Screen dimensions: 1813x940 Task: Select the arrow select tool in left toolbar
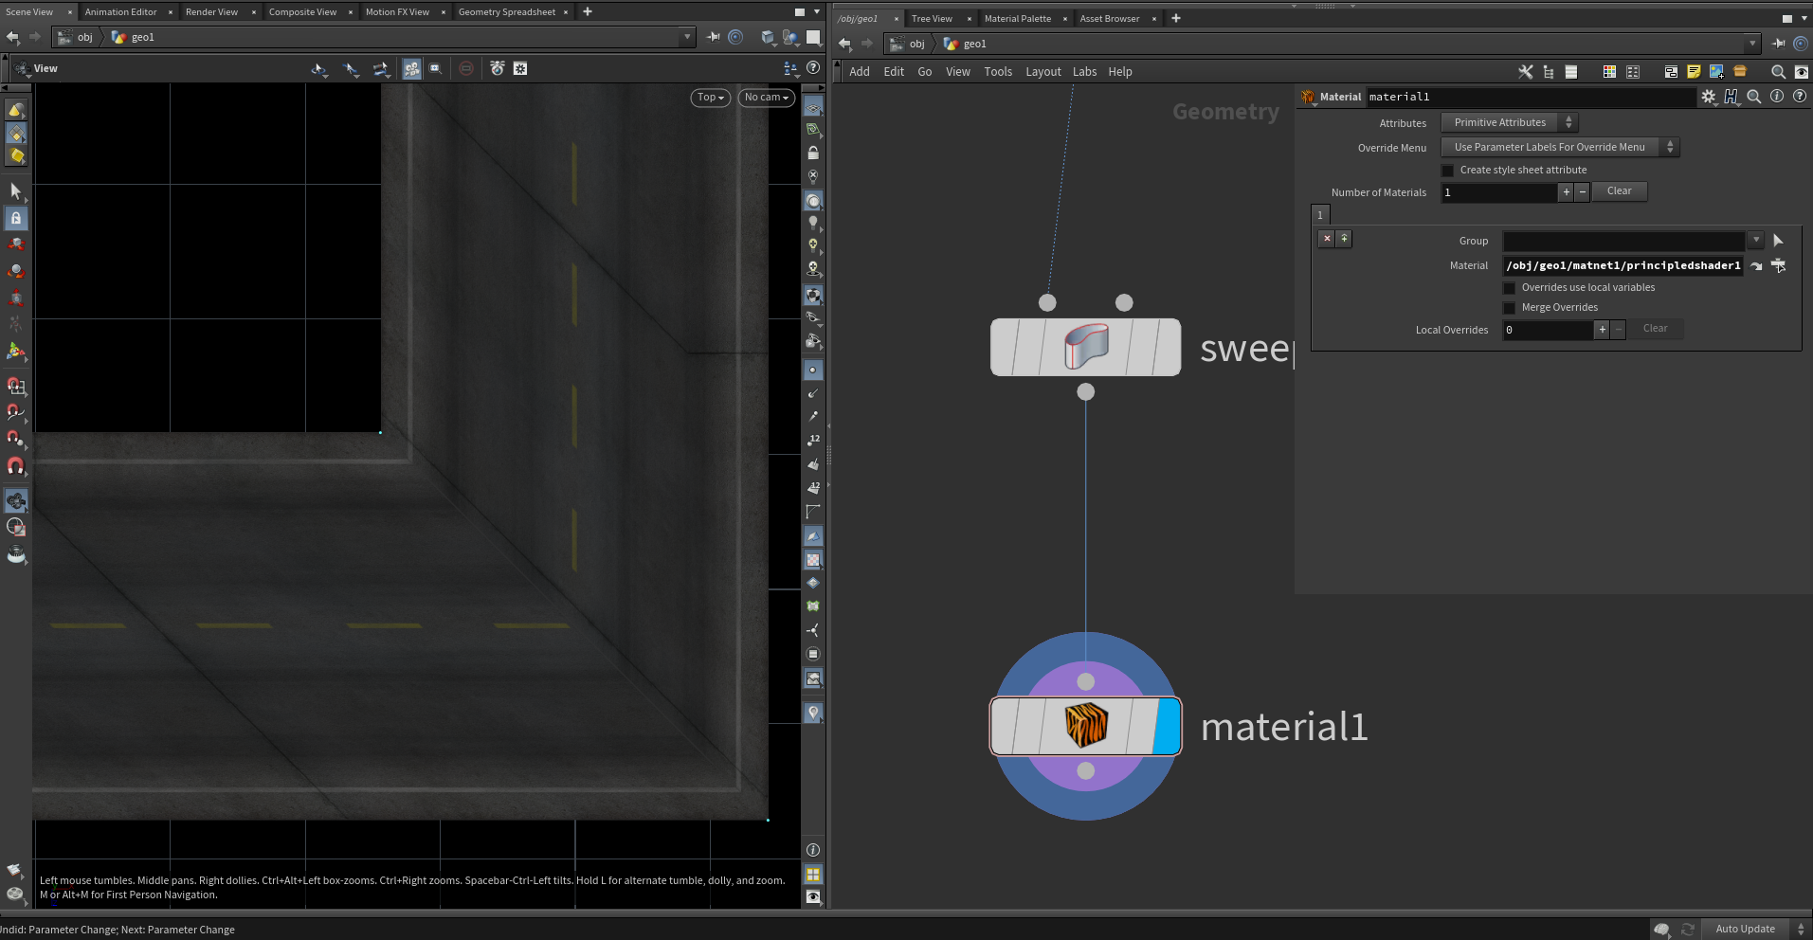click(16, 191)
